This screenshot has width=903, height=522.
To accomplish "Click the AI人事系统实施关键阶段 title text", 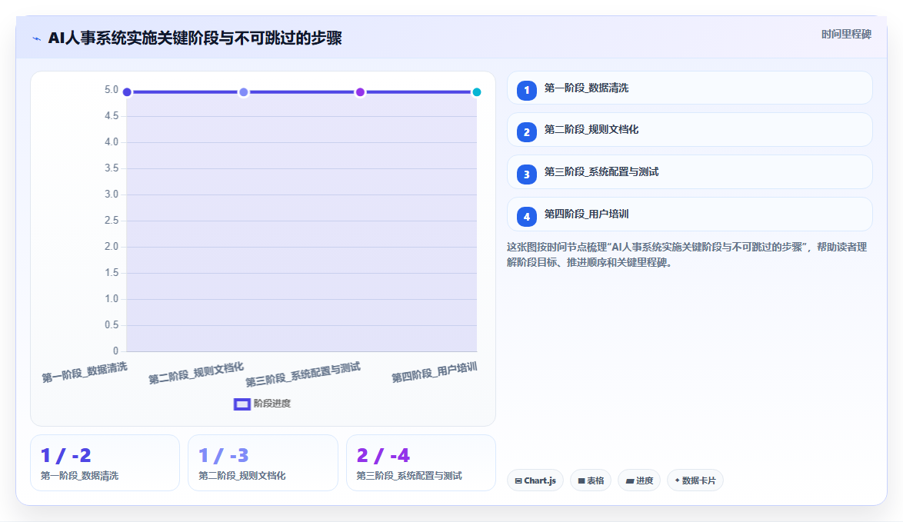I will (x=195, y=38).
